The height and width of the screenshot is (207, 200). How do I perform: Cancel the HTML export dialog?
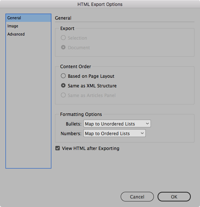[x=137, y=197]
